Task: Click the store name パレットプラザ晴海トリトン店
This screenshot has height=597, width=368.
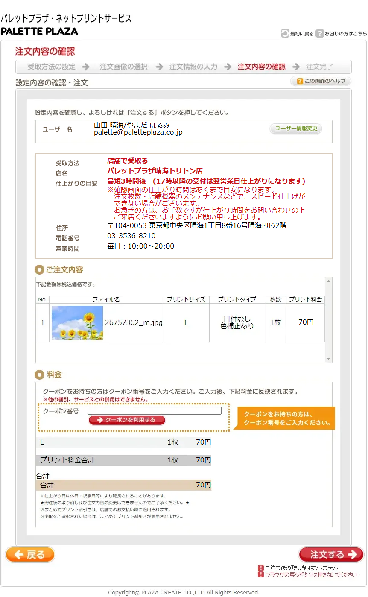Action: (x=155, y=171)
